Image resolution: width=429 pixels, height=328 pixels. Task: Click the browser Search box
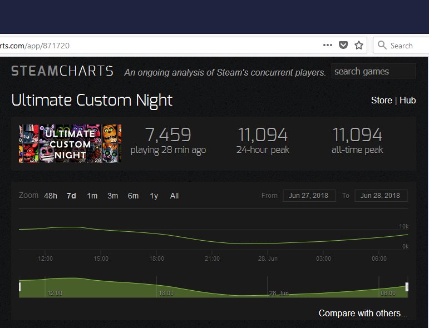pyautogui.click(x=401, y=46)
